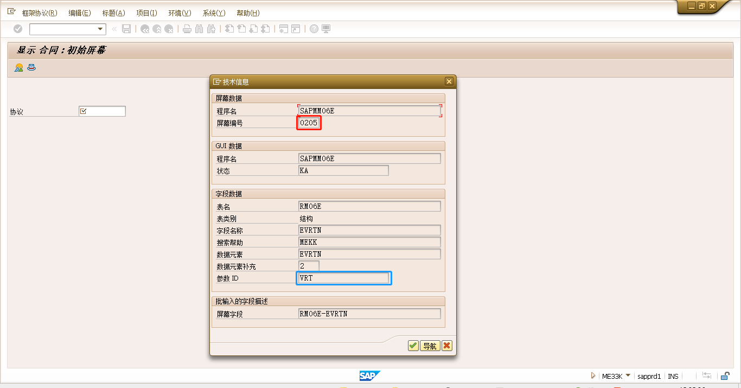Click the INS insert mode indicator
The height and width of the screenshot is (388, 741).
[x=673, y=376]
